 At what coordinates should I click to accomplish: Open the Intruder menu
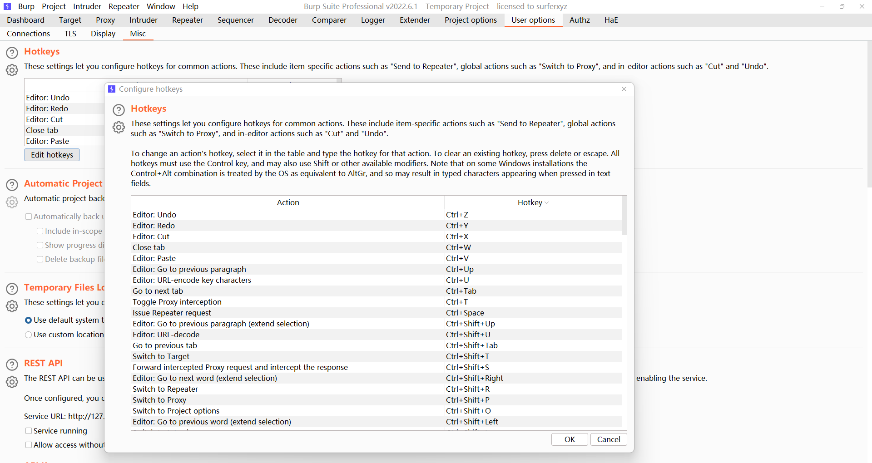point(87,6)
